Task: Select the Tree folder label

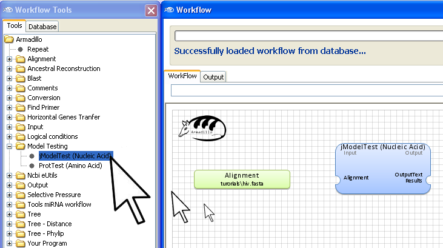Action: [34, 215]
